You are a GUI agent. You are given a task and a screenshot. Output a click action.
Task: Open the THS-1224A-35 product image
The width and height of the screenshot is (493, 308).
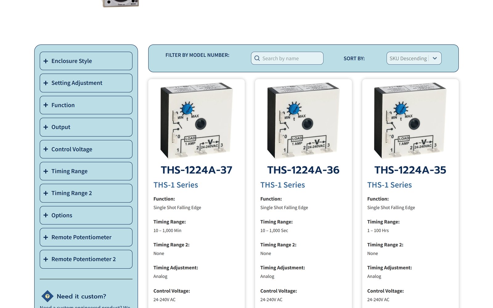click(x=410, y=120)
